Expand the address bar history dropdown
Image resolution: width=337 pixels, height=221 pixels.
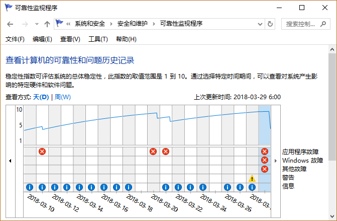(260, 24)
